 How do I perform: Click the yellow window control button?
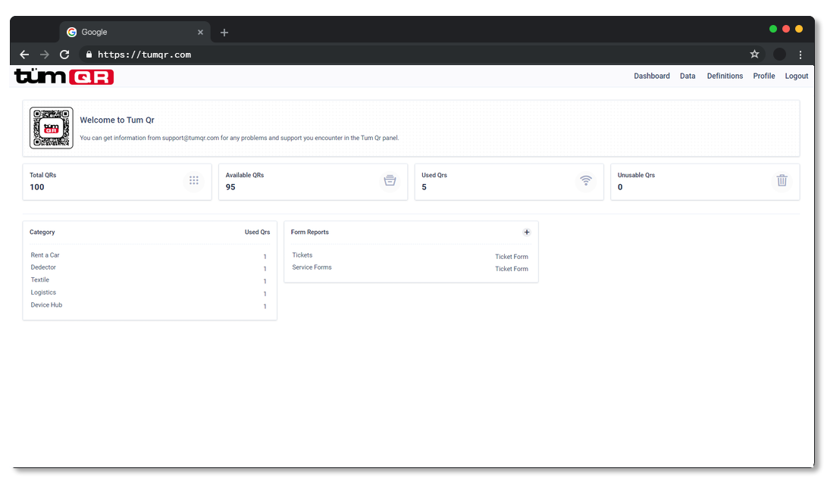[x=799, y=29]
